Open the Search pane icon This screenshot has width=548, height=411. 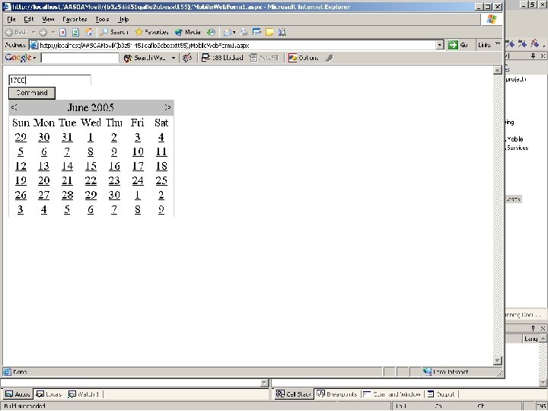point(104,32)
